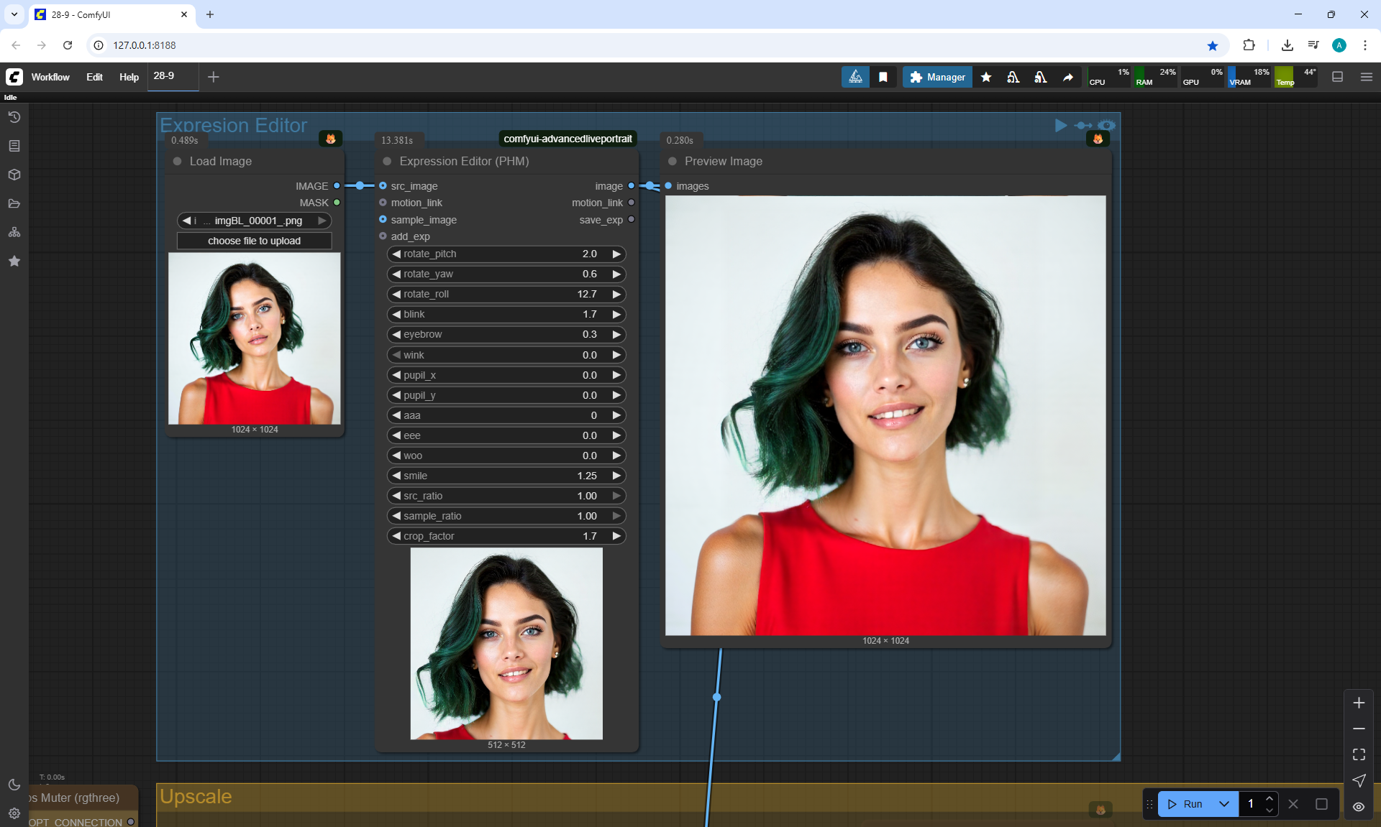The width and height of the screenshot is (1381, 827).
Task: Click the bookmark icon in top toolbar
Action: (x=883, y=77)
